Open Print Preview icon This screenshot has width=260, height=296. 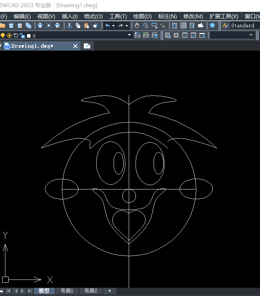click(x=49, y=25)
